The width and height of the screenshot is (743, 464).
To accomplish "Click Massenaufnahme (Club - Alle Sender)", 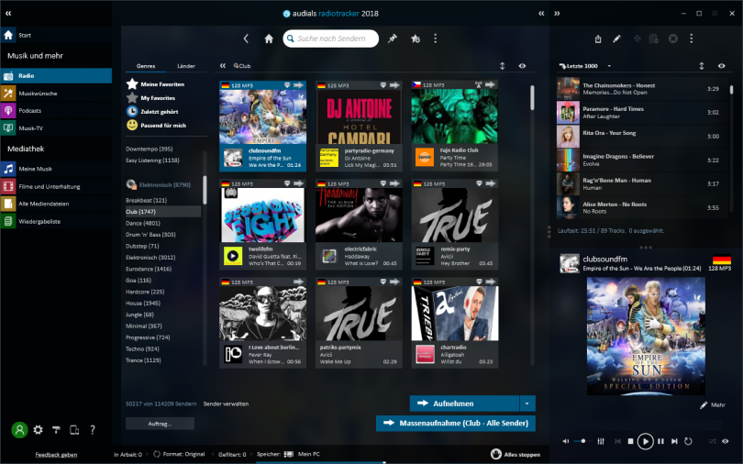I will coord(456,423).
